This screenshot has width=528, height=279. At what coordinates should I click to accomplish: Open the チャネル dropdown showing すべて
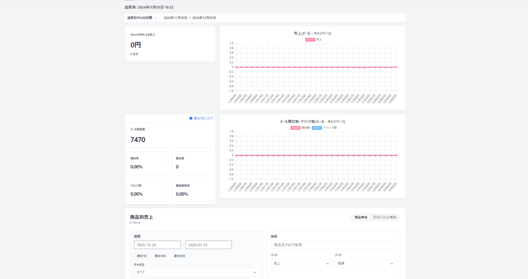pyautogui.click(x=196, y=272)
